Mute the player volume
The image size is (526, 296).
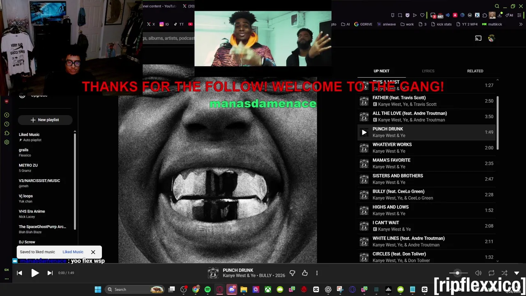click(x=478, y=273)
